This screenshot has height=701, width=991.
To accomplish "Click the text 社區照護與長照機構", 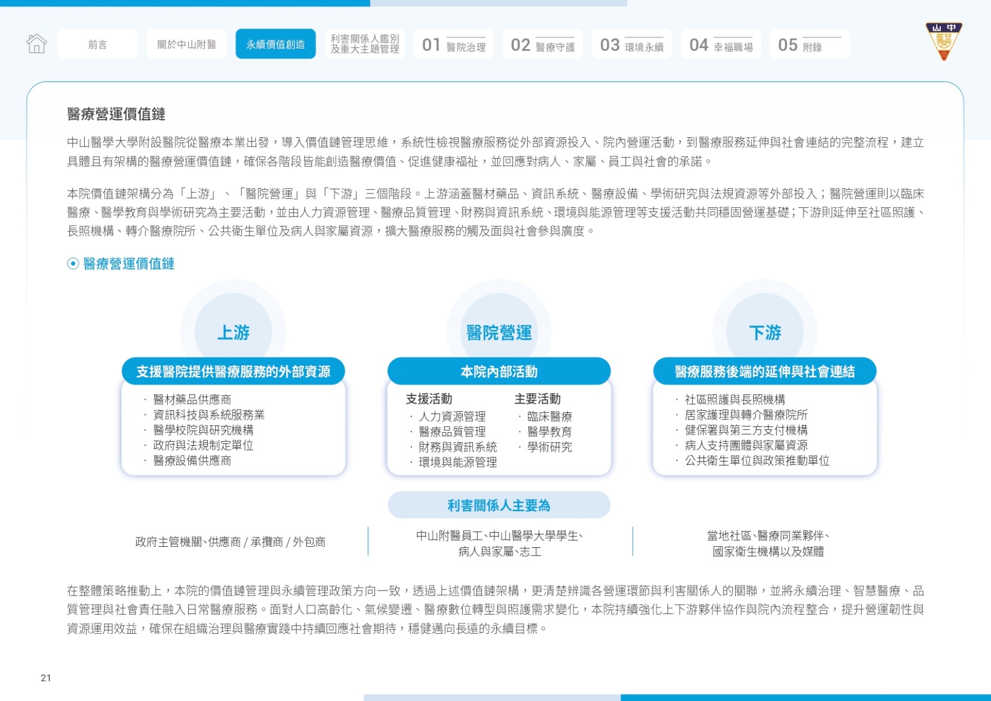I will [x=735, y=400].
